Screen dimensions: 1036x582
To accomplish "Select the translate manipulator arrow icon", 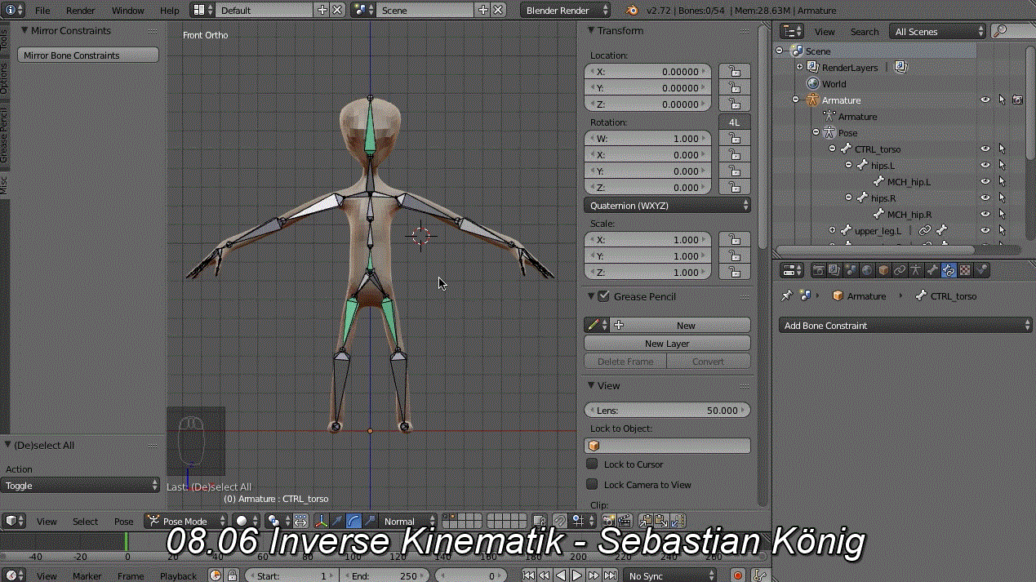I will [337, 521].
